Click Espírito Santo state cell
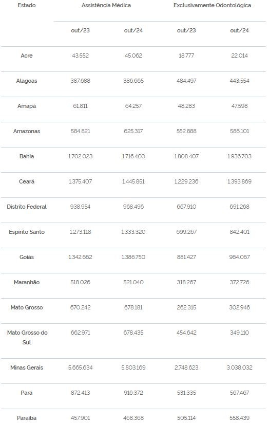 pos(26,232)
